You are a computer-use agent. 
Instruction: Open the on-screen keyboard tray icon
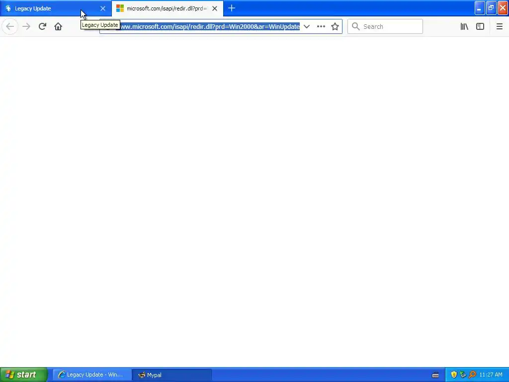435,375
